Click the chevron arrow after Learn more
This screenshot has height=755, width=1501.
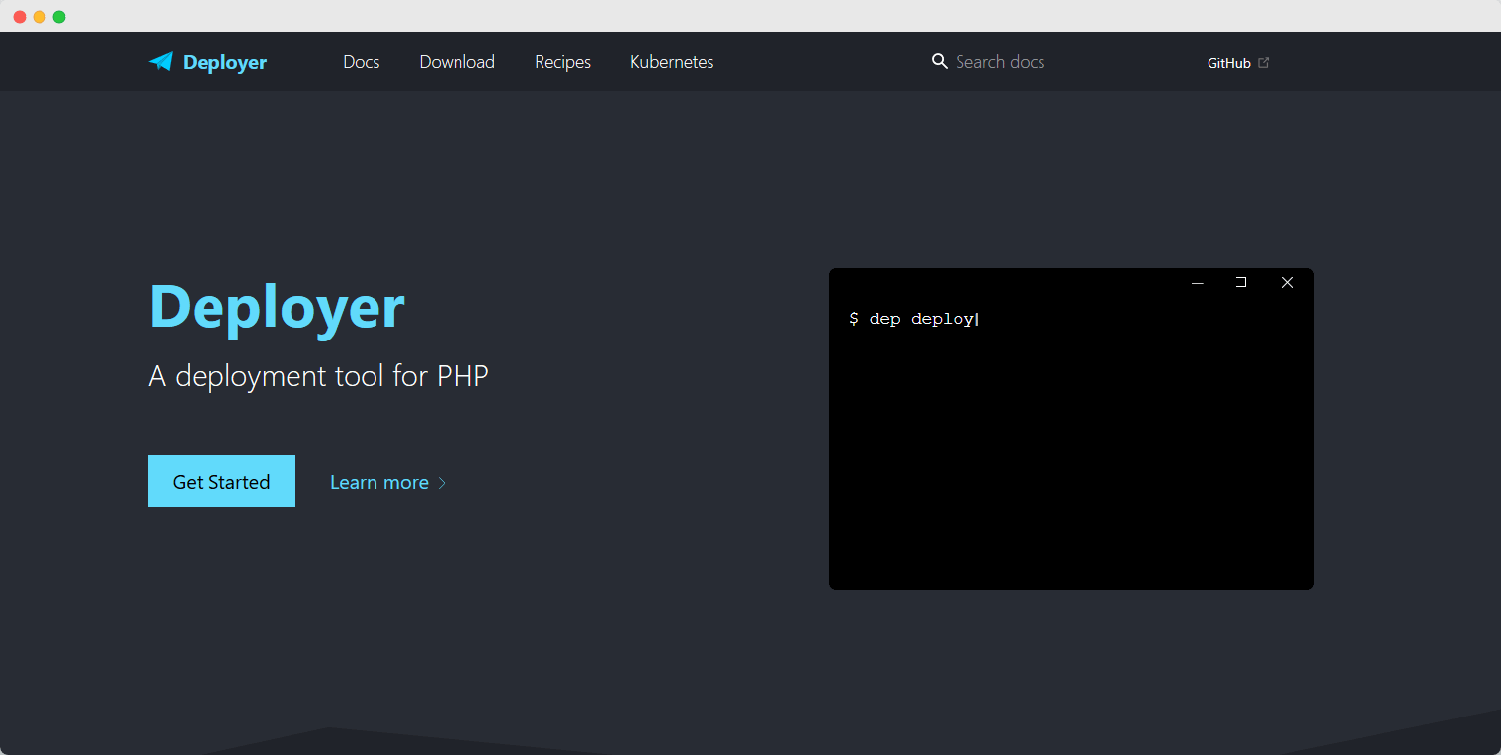point(442,483)
